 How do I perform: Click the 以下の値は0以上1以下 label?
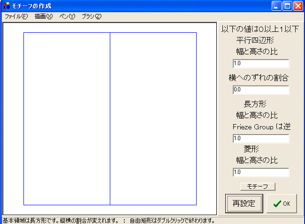260,29
